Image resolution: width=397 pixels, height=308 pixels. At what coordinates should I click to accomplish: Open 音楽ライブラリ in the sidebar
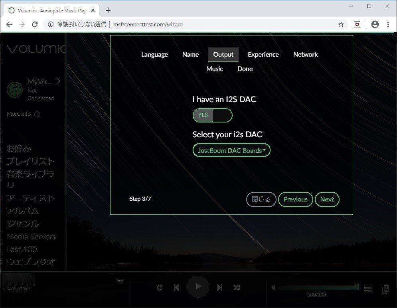coord(31,180)
